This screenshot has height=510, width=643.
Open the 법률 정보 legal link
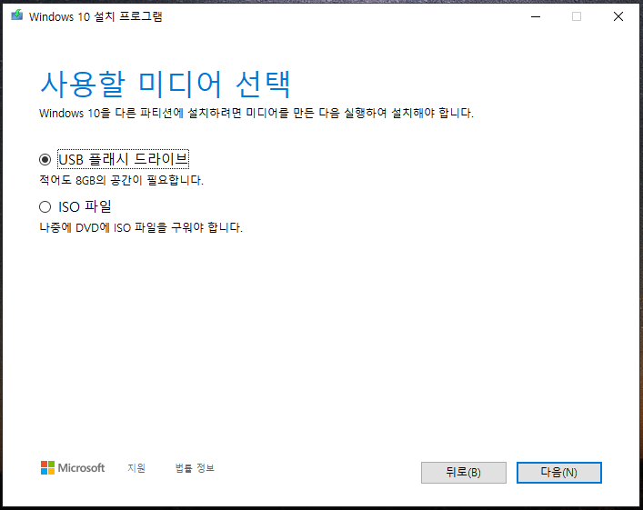(195, 468)
